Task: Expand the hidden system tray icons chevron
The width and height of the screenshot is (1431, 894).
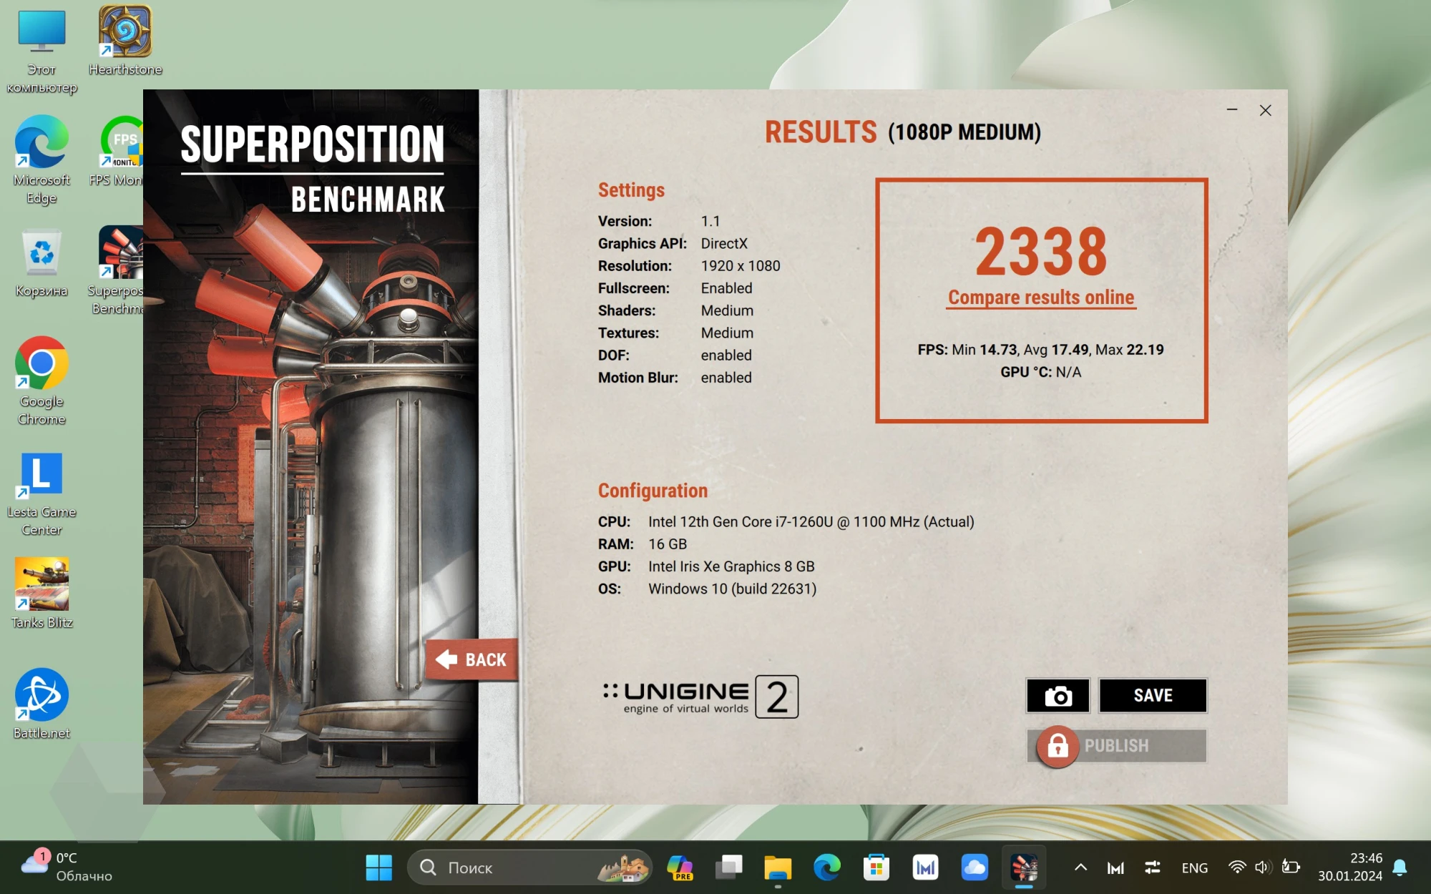Action: pyautogui.click(x=1080, y=868)
